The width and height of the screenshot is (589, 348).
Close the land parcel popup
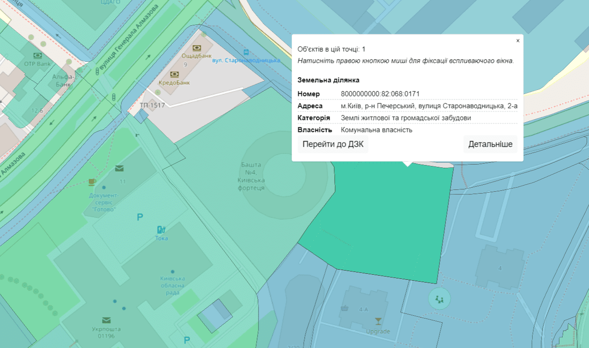518,41
